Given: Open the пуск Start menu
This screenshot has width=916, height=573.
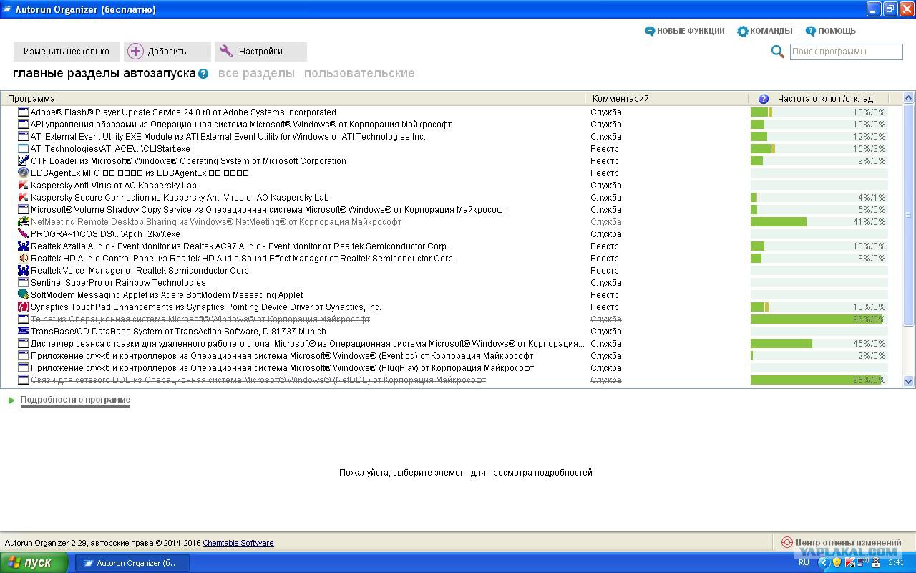Looking at the screenshot, I should 34,563.
